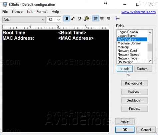Image resolution: width=158 pixels, height=135 pixels.
Task: Open the Help menu
Action: 55,12
